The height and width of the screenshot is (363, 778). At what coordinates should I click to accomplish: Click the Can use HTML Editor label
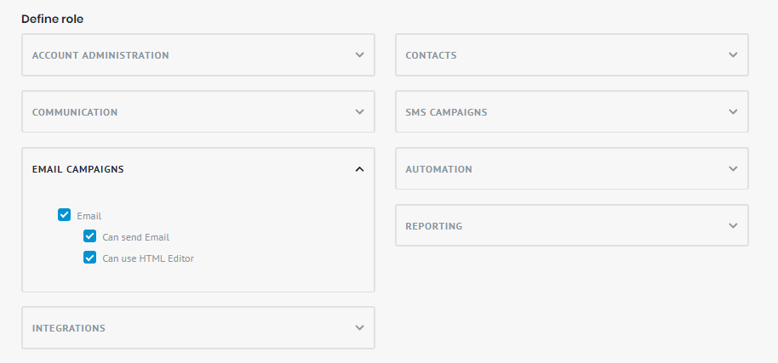pos(148,258)
